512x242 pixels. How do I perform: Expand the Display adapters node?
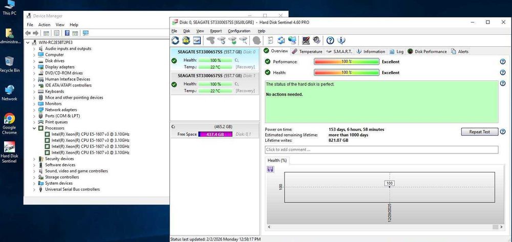point(34,67)
